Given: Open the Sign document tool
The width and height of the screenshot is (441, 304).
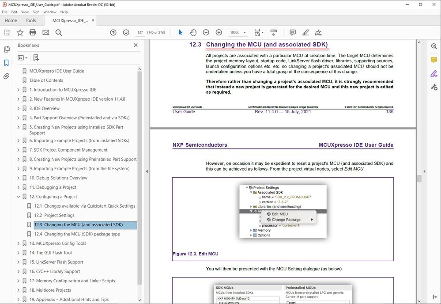Looking at the screenshot, I should coord(318,32).
